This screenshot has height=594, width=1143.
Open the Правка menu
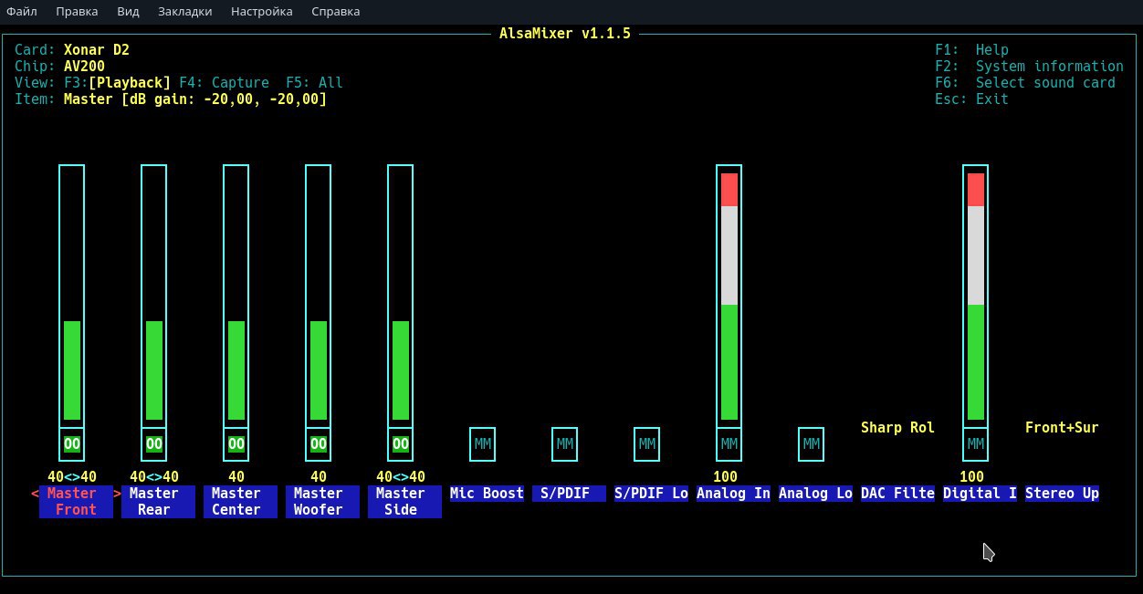coord(77,12)
